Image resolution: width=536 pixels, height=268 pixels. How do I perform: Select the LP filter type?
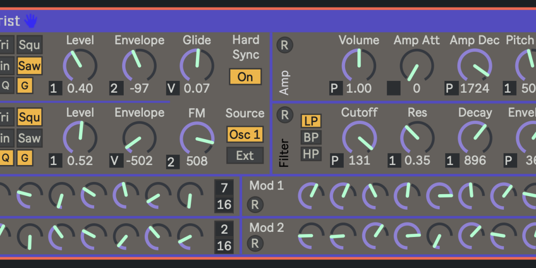[x=311, y=121]
